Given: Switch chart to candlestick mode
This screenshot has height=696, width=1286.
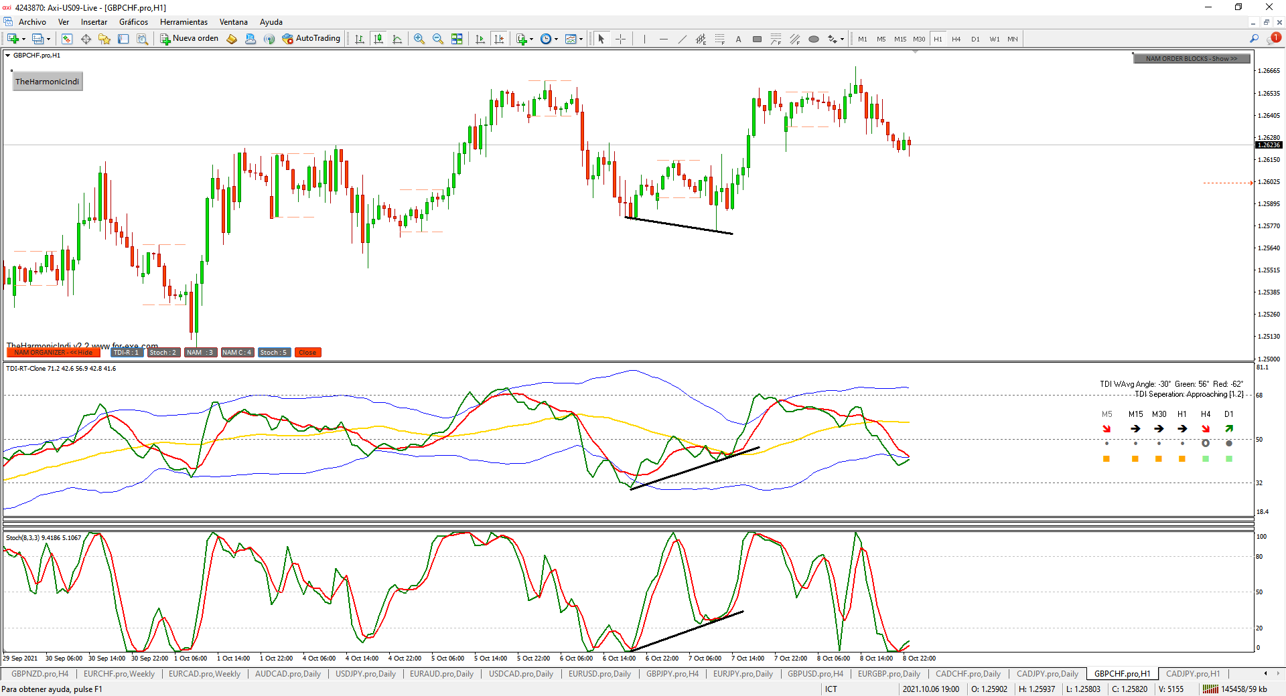Looking at the screenshot, I should [378, 39].
